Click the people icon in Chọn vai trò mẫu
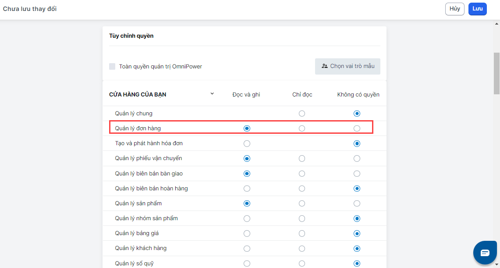Screen dimensions: 500x268 coord(324,66)
